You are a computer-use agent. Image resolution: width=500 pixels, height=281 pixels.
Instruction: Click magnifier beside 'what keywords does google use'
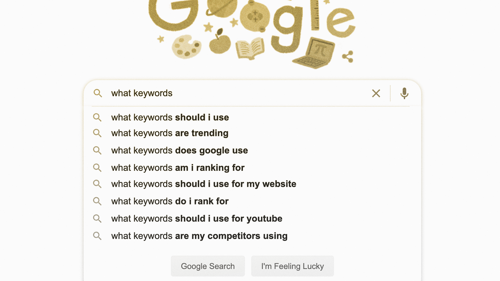(x=97, y=150)
